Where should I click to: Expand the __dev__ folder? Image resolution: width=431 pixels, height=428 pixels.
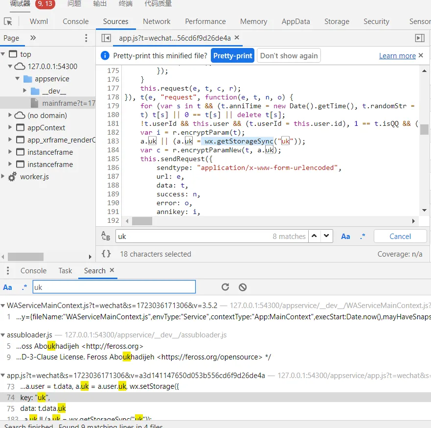[x=25, y=91]
